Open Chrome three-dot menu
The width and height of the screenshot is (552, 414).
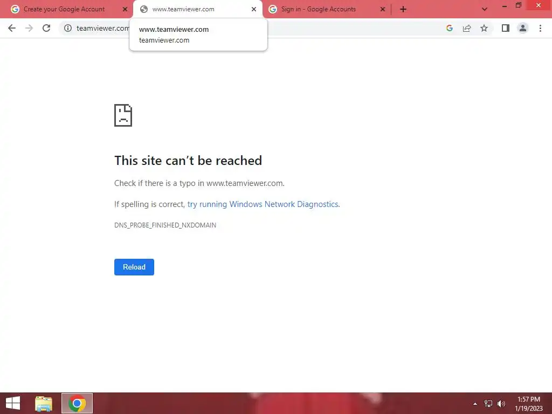pyautogui.click(x=540, y=28)
